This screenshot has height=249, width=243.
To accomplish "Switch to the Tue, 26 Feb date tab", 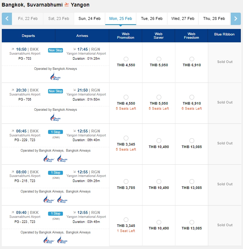I will click(x=152, y=19).
